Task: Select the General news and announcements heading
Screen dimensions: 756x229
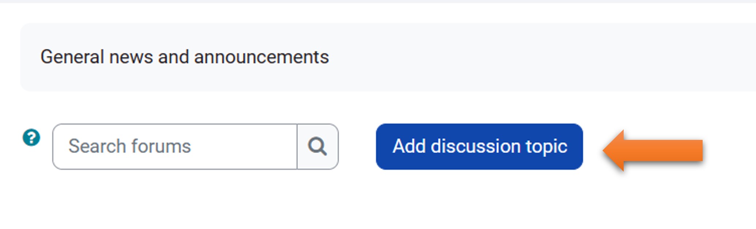Action: click(x=185, y=57)
